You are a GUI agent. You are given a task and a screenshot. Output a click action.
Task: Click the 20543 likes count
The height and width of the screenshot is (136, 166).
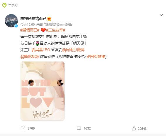142,129
